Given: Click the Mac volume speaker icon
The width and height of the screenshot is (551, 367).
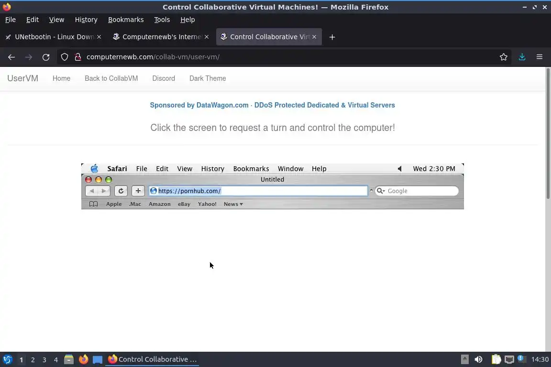Looking at the screenshot, I should coord(399,169).
